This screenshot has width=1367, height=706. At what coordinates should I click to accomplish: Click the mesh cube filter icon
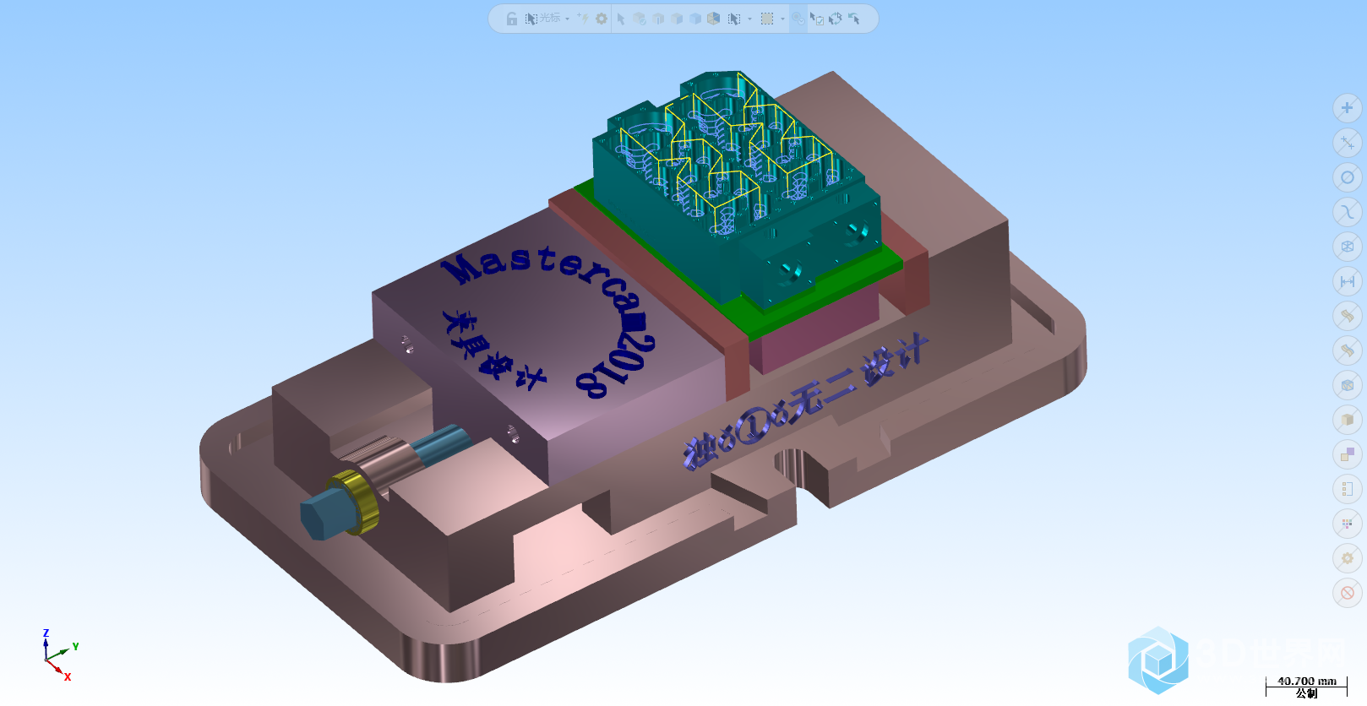click(x=1348, y=385)
